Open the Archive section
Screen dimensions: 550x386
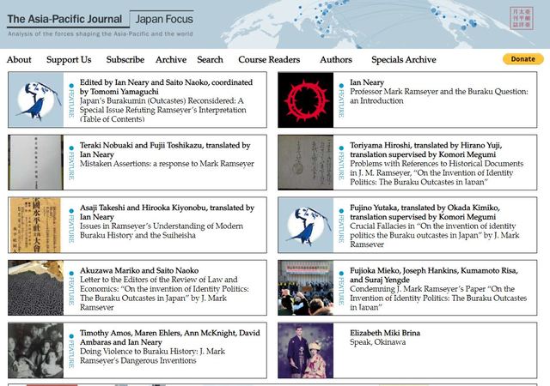pos(171,59)
